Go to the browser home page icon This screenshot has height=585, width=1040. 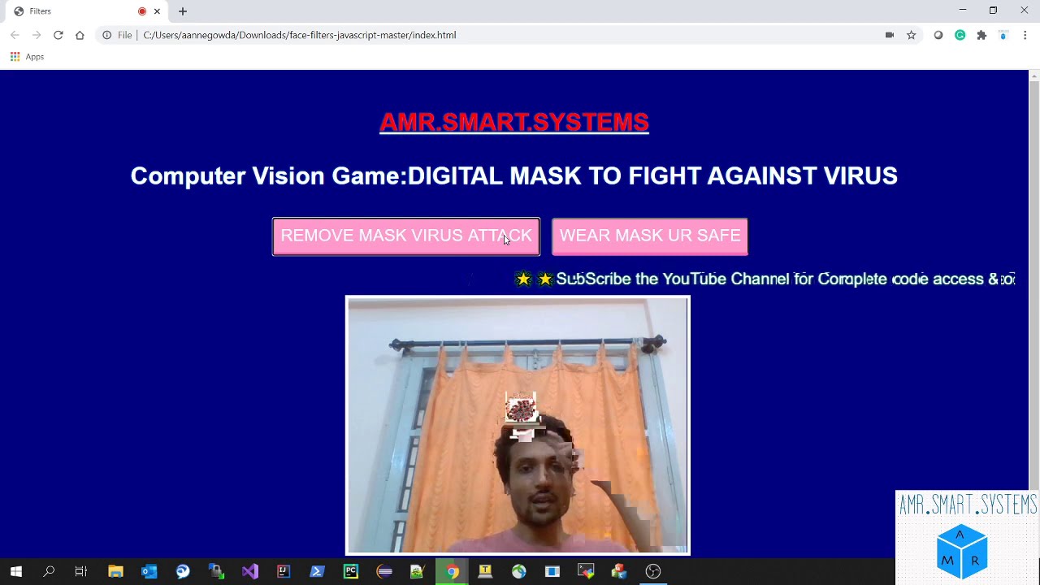pyautogui.click(x=80, y=35)
